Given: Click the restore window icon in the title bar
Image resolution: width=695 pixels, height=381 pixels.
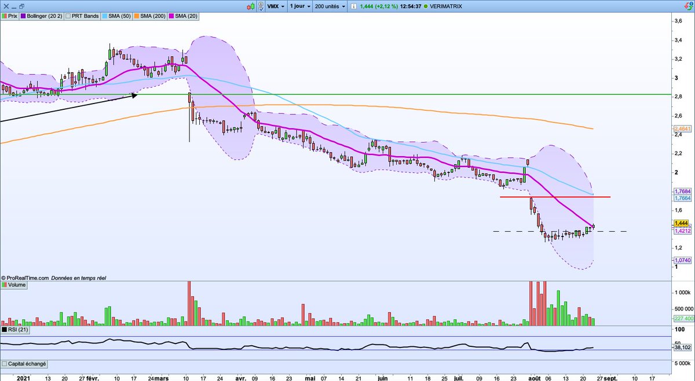Looking at the screenshot, I should point(21,6).
